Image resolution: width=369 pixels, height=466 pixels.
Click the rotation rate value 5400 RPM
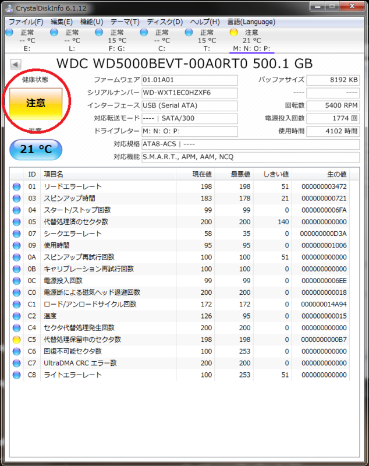click(333, 105)
